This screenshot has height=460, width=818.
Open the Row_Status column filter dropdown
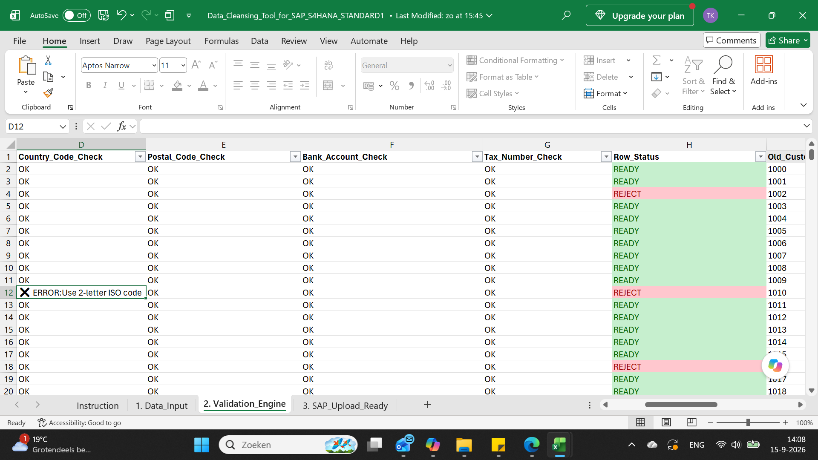pyautogui.click(x=760, y=157)
